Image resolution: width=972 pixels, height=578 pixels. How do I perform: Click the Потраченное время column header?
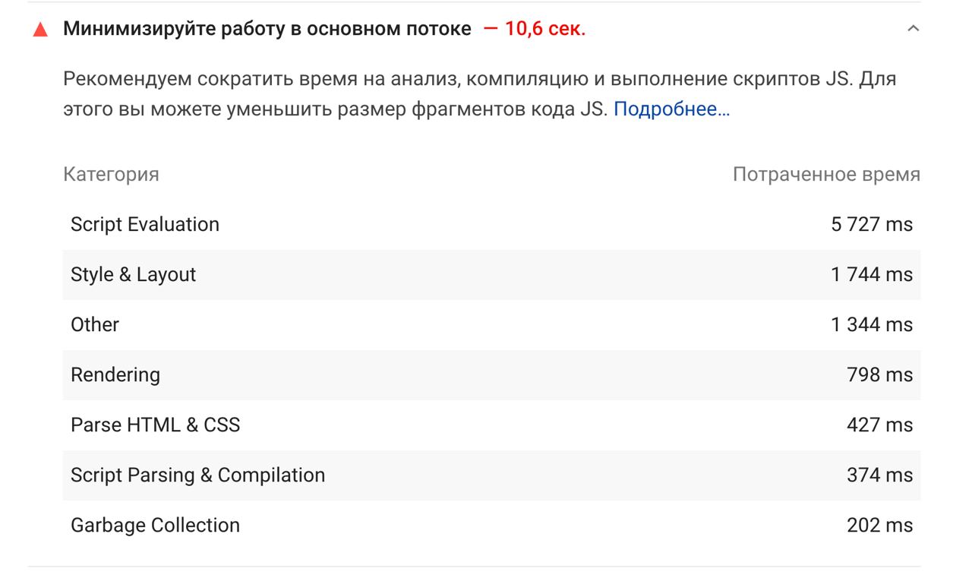coord(826,174)
